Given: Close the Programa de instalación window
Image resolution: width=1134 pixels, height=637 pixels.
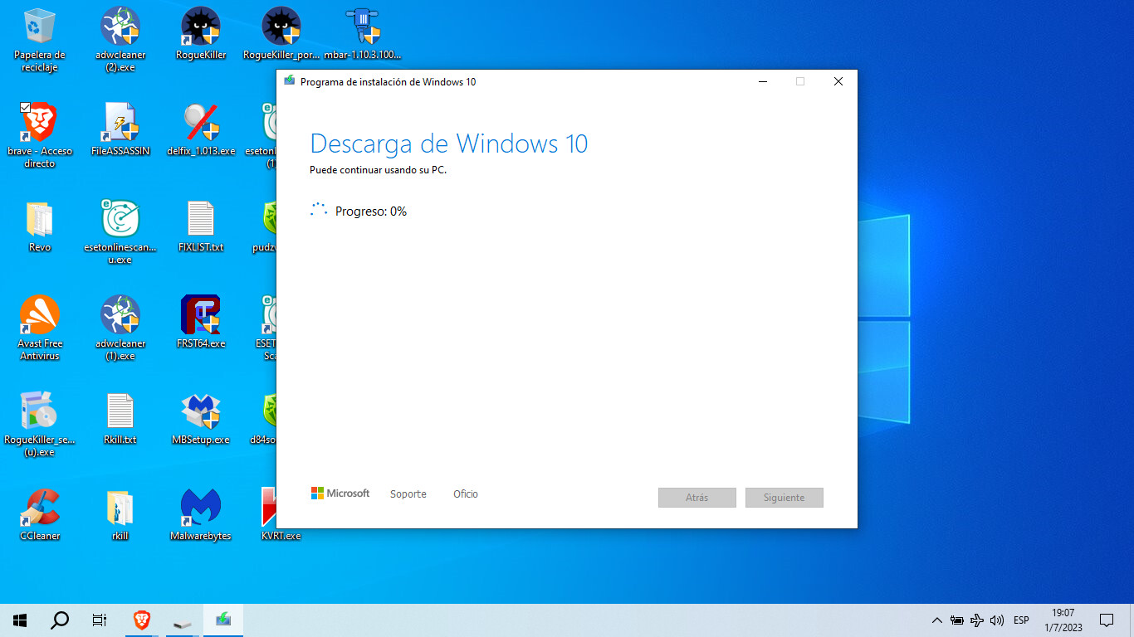Looking at the screenshot, I should coord(838,81).
